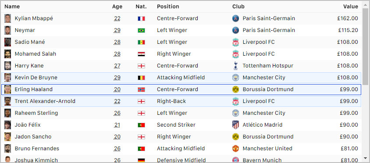The height and width of the screenshot is (163, 370).
Task: Click the Belgium flag for Kevin De Bruyne
Action: pos(141,78)
